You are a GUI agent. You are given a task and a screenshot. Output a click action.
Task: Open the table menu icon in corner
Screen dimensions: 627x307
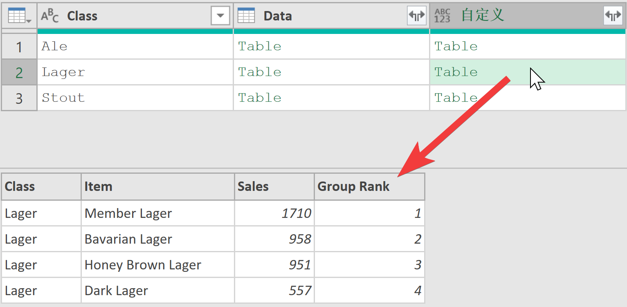[x=19, y=16]
